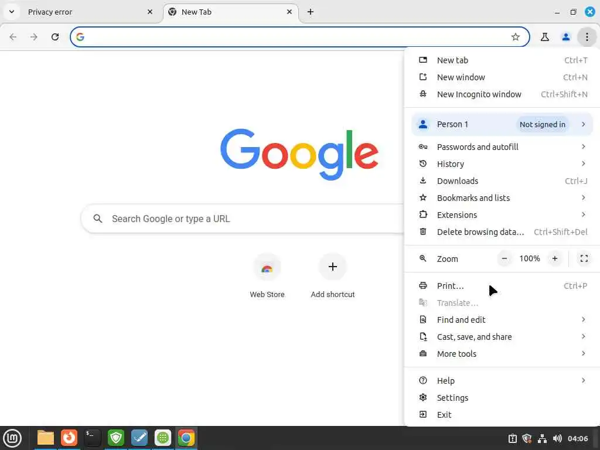Open Chrome Labs flask icon
Viewport: 600px width, 450px height.
pyautogui.click(x=544, y=37)
